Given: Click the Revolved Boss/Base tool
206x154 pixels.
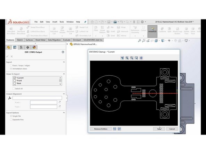Looking at the screenshot, I should pos(21,31).
